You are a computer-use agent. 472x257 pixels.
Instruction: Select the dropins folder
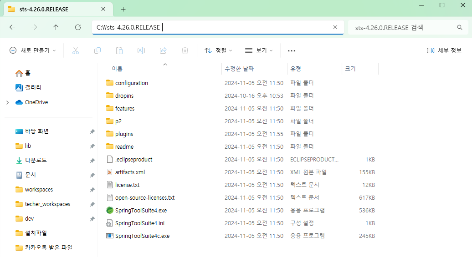pos(120,96)
